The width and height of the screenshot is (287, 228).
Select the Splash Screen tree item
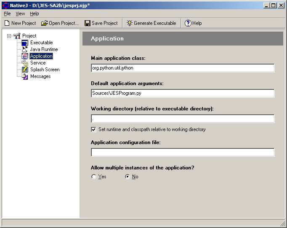pos(45,70)
